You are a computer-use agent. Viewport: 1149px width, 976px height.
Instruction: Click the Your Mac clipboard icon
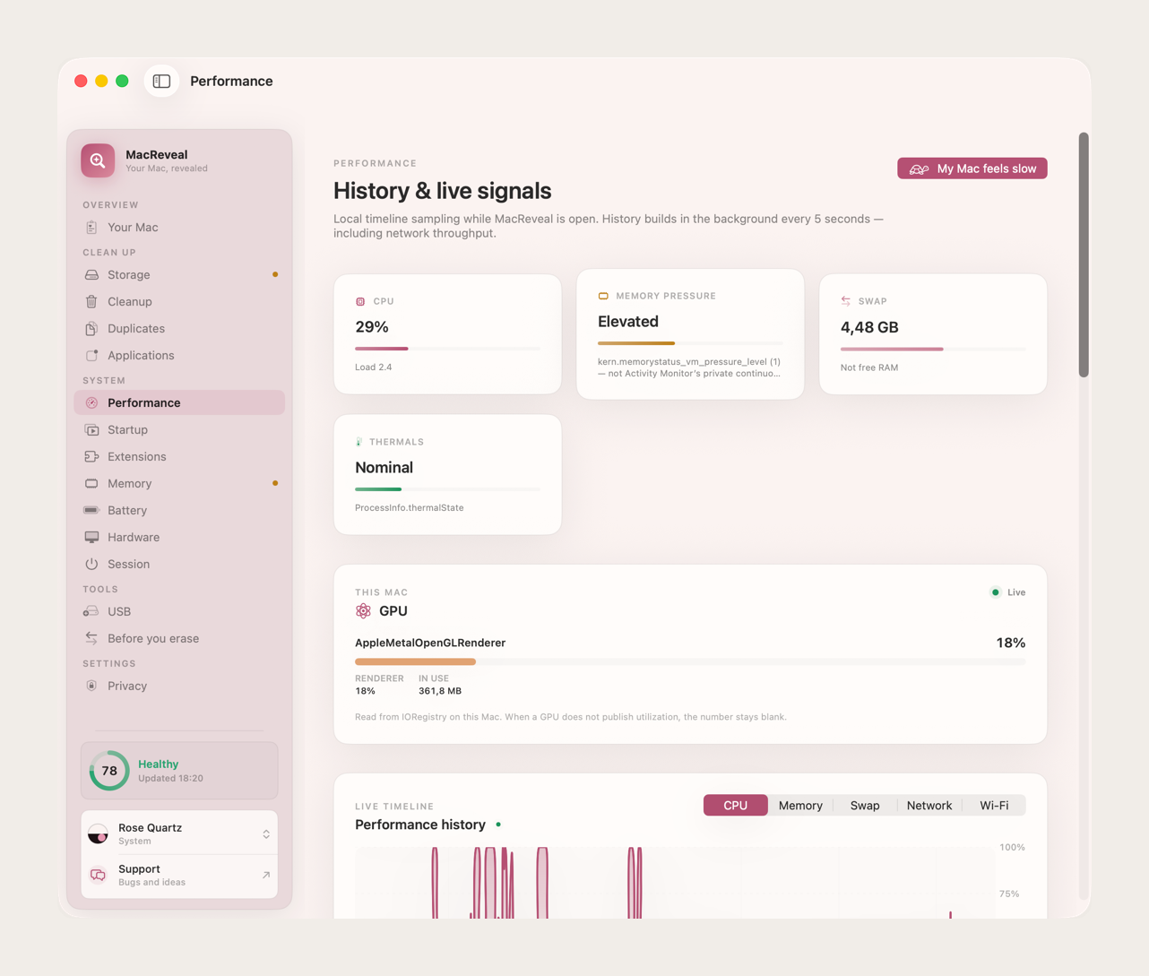point(91,228)
